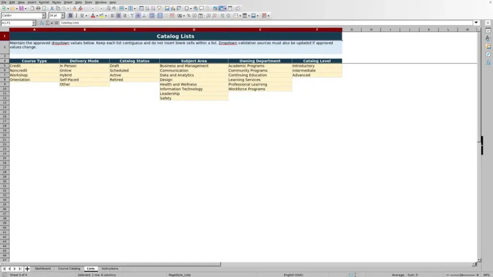Click the Copy icon
493x277 pixels.
pos(58,9)
